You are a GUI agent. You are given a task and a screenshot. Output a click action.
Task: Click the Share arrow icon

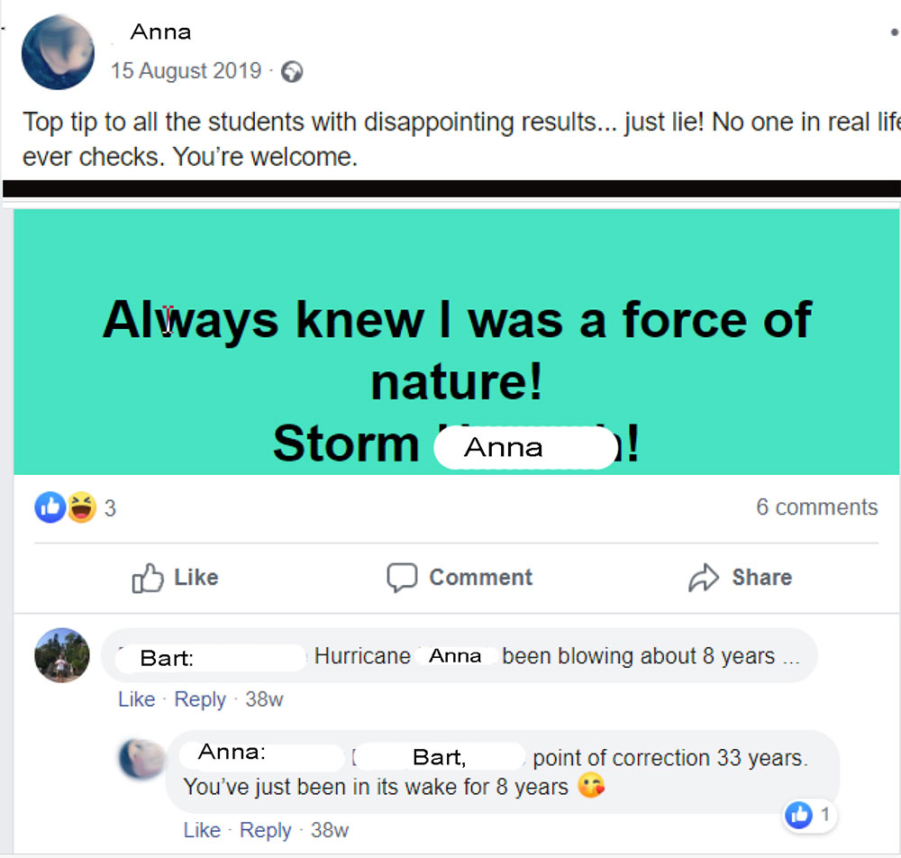pyautogui.click(x=704, y=578)
